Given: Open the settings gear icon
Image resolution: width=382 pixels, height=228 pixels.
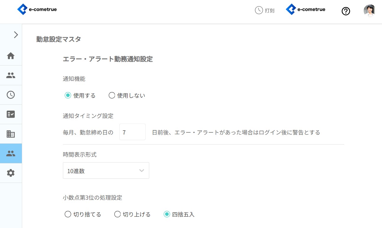Looking at the screenshot, I should (11, 173).
